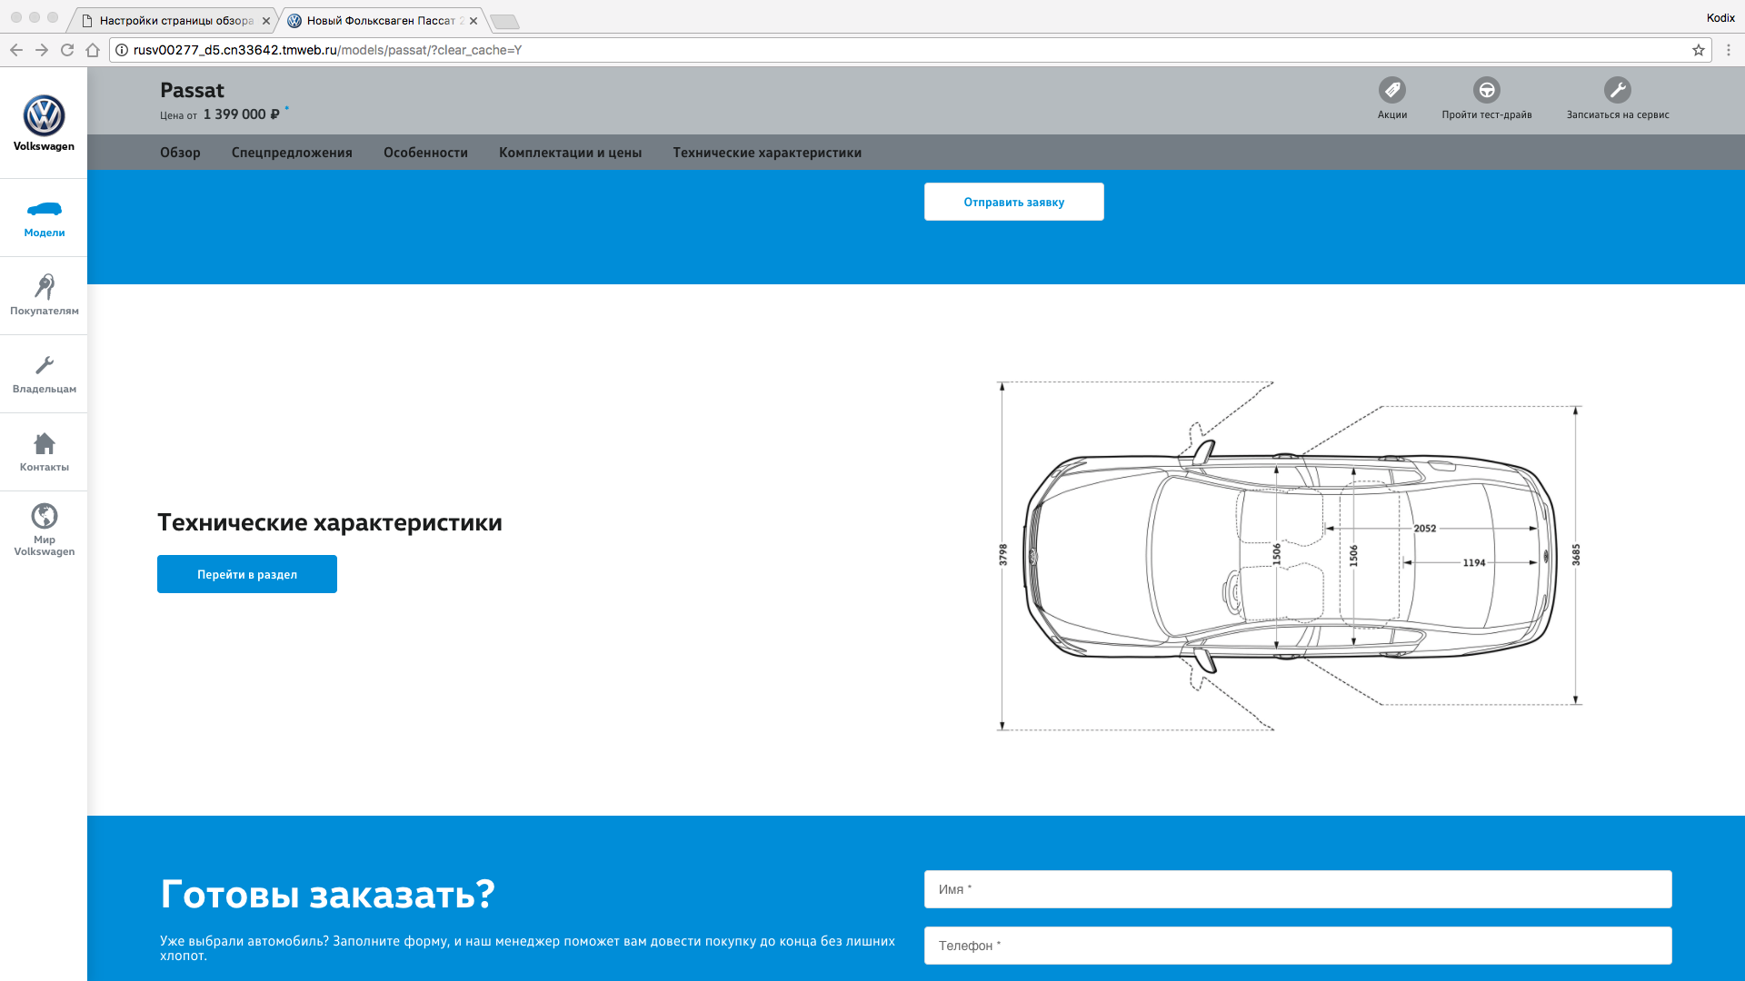Close the Новый Фольксваген Пассат tab
This screenshot has width=1745, height=981.
pyautogui.click(x=474, y=21)
